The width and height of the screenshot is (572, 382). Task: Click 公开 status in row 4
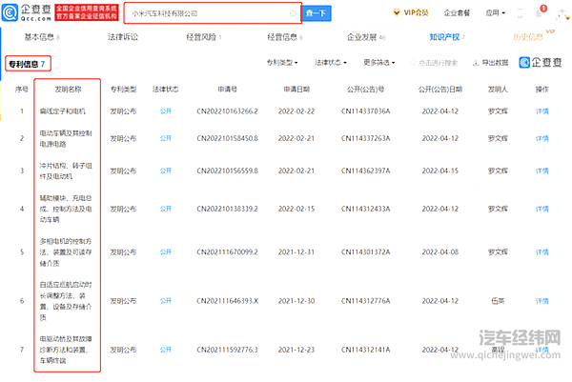(165, 209)
